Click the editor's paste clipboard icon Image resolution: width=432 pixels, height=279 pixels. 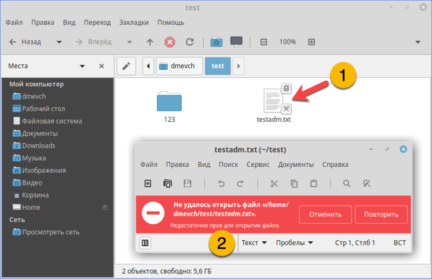point(314,183)
